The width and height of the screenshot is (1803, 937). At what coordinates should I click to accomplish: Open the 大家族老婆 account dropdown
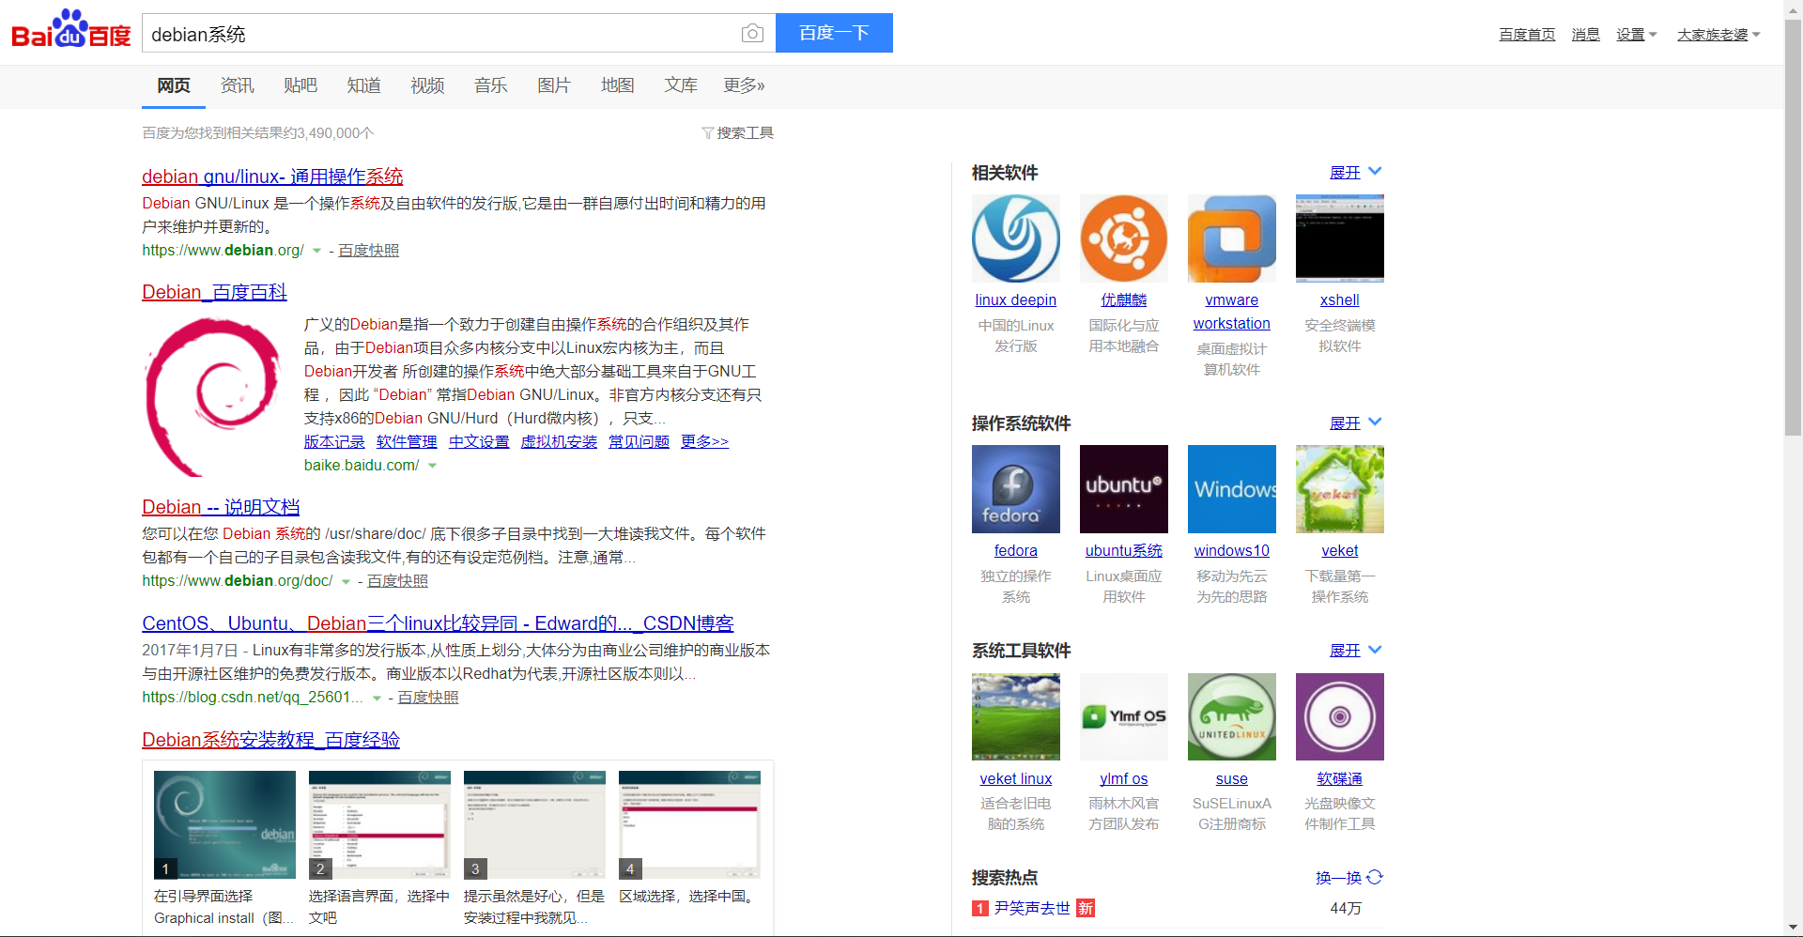pos(1718,35)
